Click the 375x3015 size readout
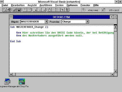Screen dimensions: 122x92 coord(114,10)
